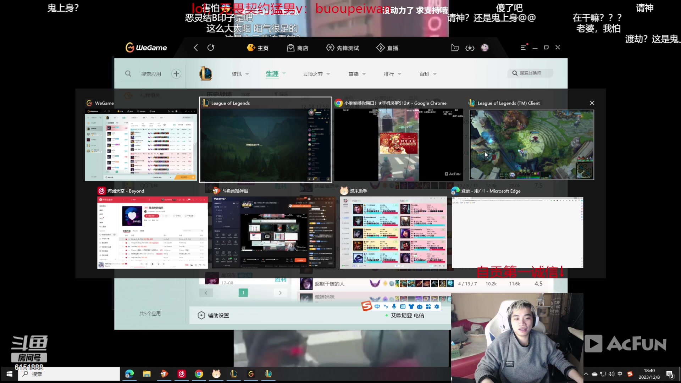Expand the 资讯 dropdown menu
681x383 pixels.
[x=247, y=74]
